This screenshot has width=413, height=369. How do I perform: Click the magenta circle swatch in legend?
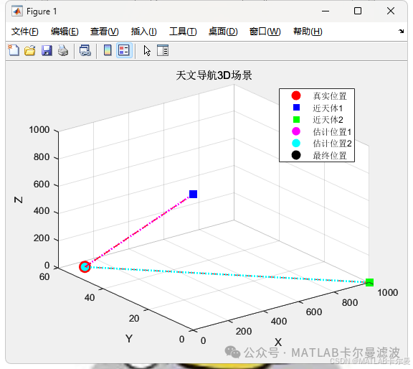(x=296, y=131)
